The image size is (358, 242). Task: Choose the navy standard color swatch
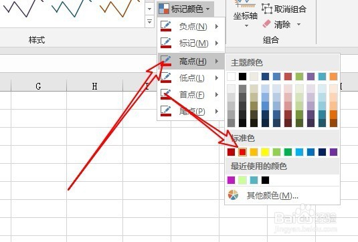click(322, 152)
